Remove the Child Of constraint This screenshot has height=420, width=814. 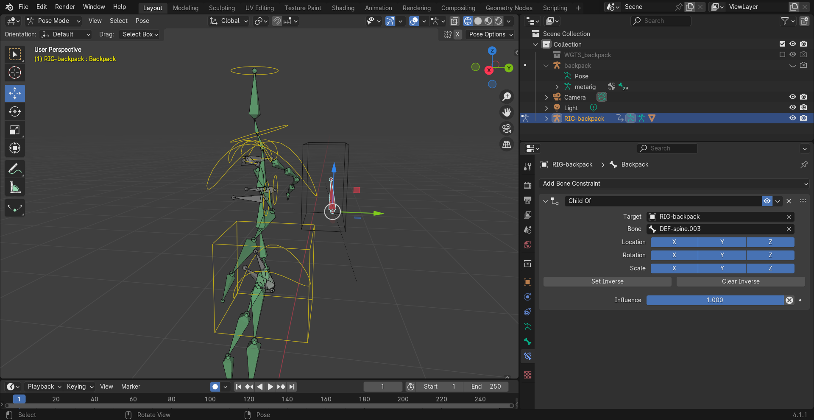pyautogui.click(x=789, y=201)
